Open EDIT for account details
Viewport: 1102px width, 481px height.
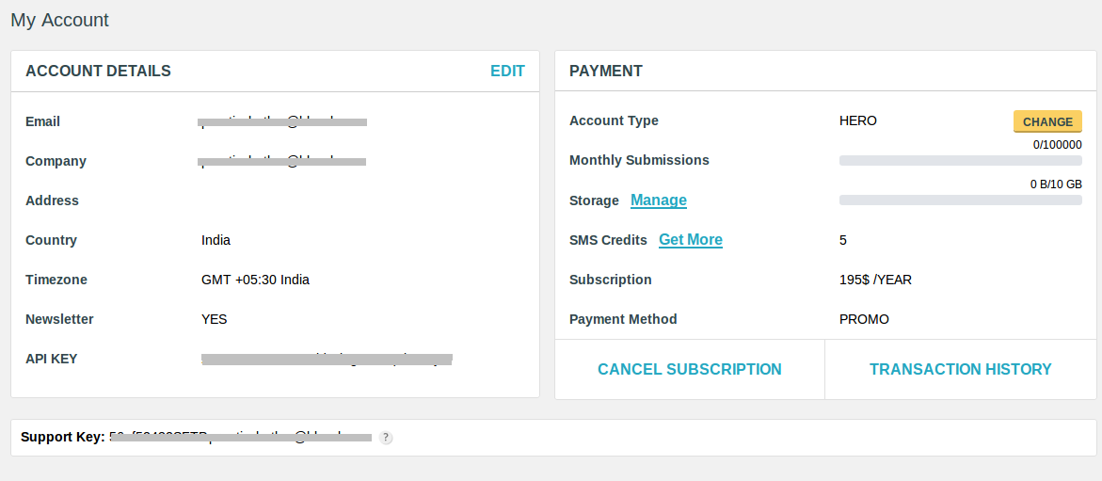pos(507,71)
